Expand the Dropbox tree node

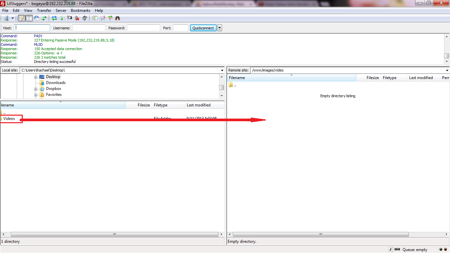click(36, 89)
